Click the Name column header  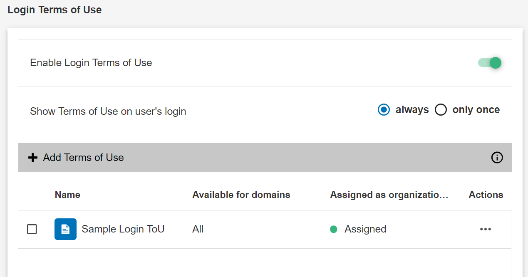coord(67,195)
